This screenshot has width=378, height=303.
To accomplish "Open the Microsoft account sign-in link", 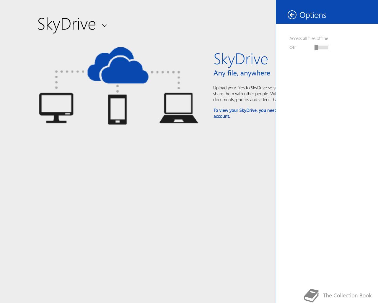I will pyautogui.click(x=245, y=113).
